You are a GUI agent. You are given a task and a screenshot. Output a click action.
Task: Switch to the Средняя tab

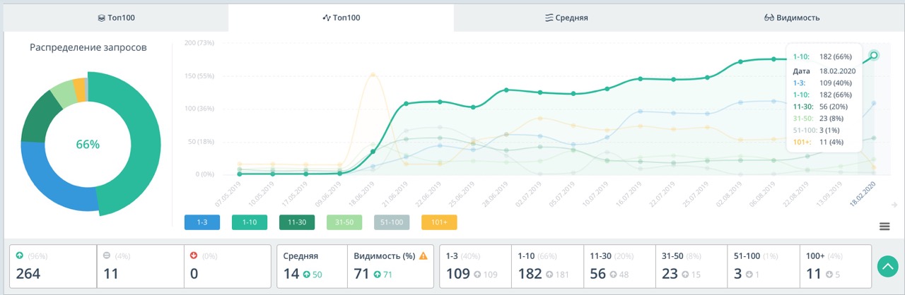tap(566, 18)
